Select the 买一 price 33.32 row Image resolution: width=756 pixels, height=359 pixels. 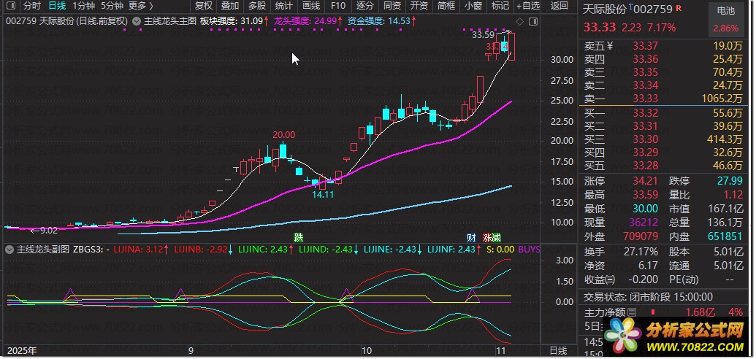point(665,114)
